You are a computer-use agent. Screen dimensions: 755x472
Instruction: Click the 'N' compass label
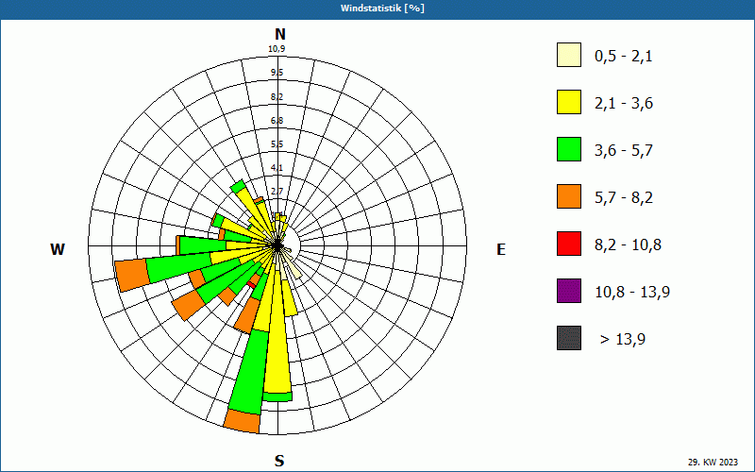[279, 34]
